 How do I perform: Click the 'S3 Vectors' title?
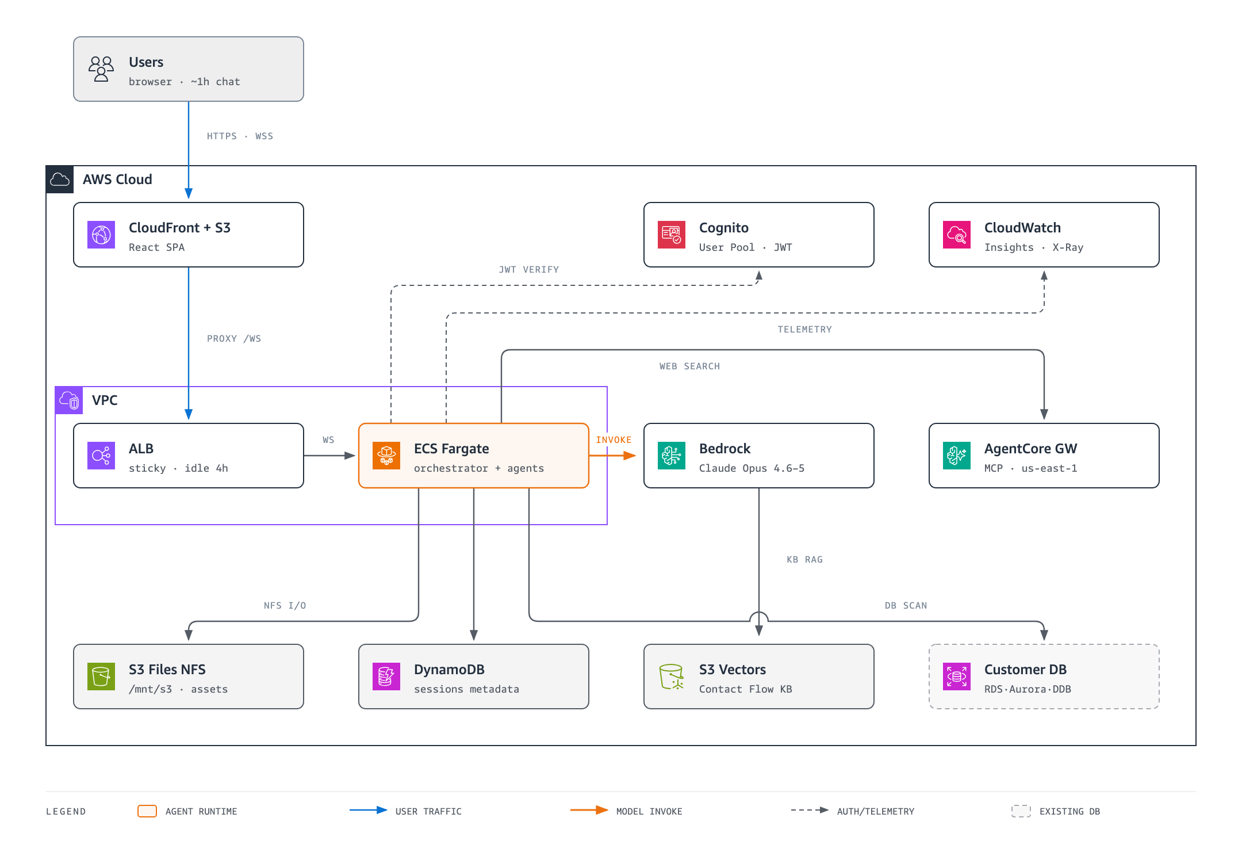(733, 670)
